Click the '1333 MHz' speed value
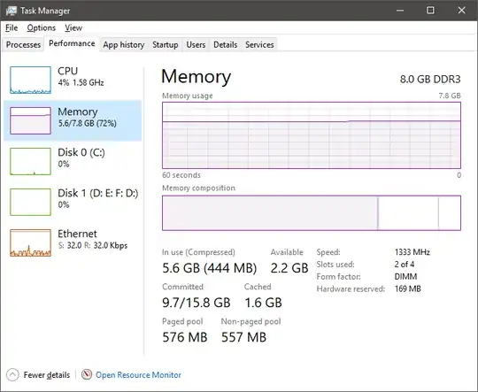 (412, 252)
